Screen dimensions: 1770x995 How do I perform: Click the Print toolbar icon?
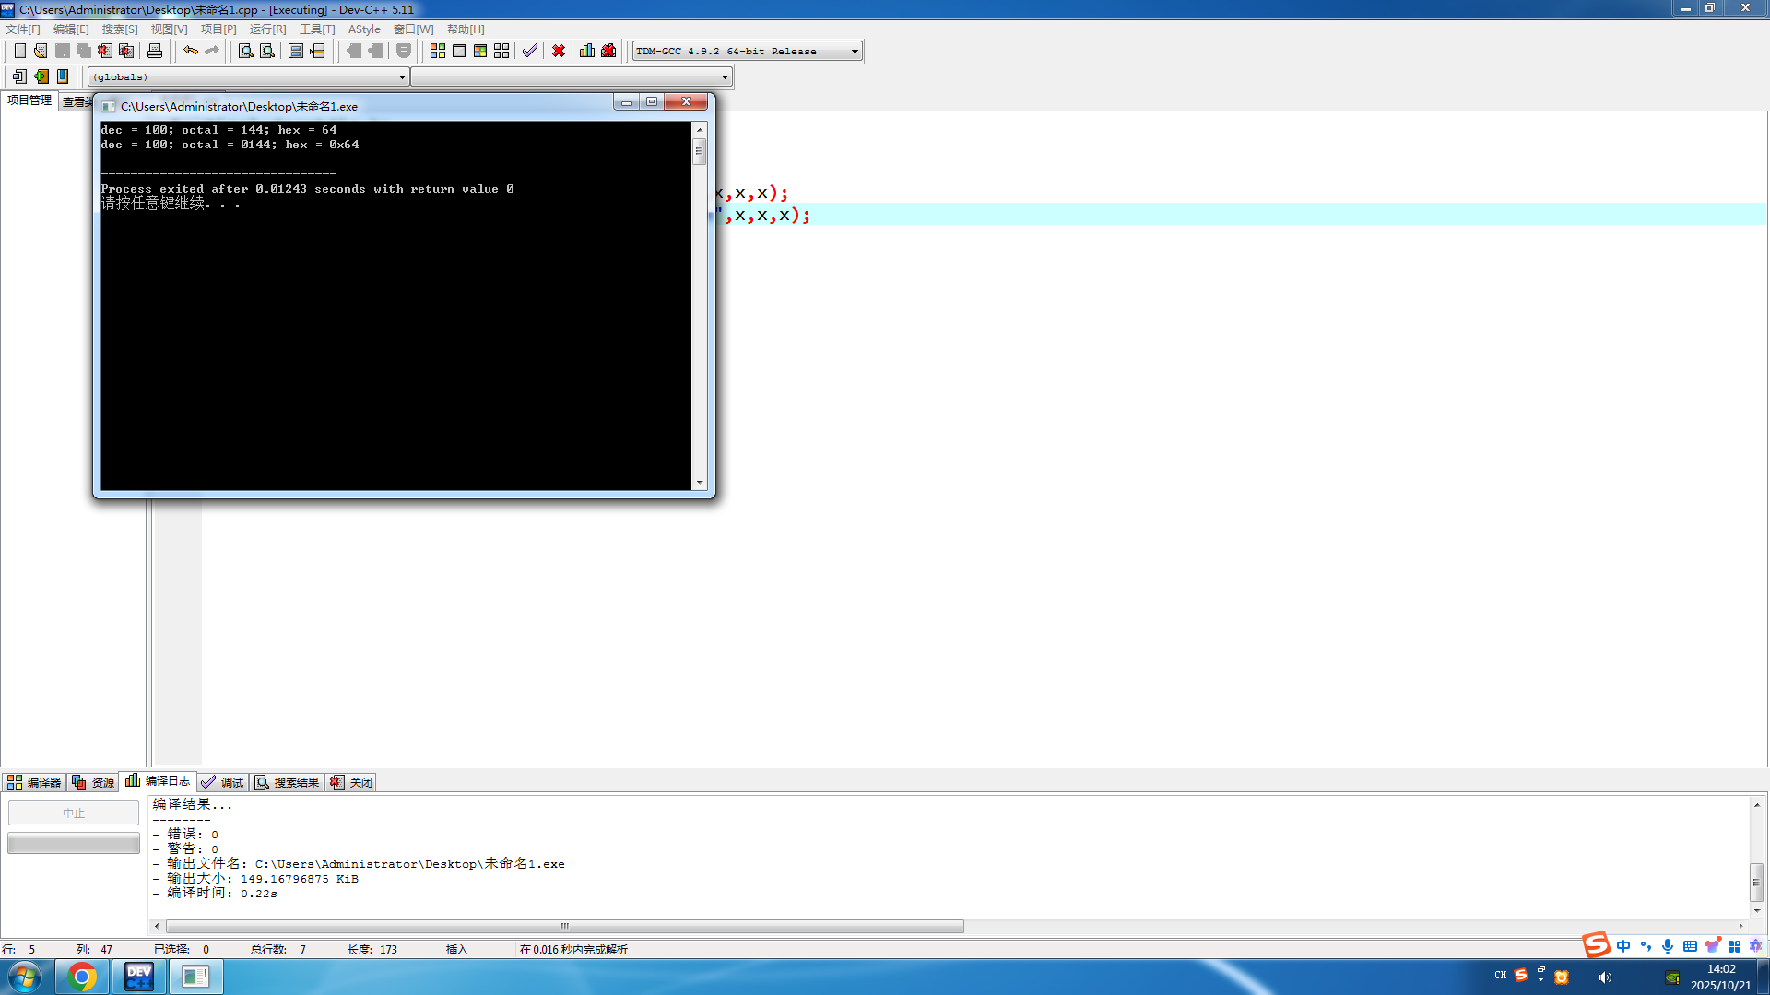(155, 51)
